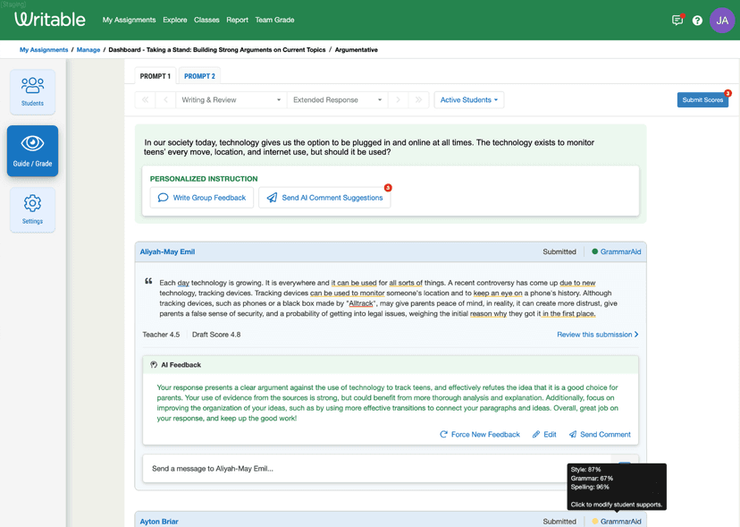Open the JA profile avatar menu
The height and width of the screenshot is (527, 740).
[x=721, y=19]
